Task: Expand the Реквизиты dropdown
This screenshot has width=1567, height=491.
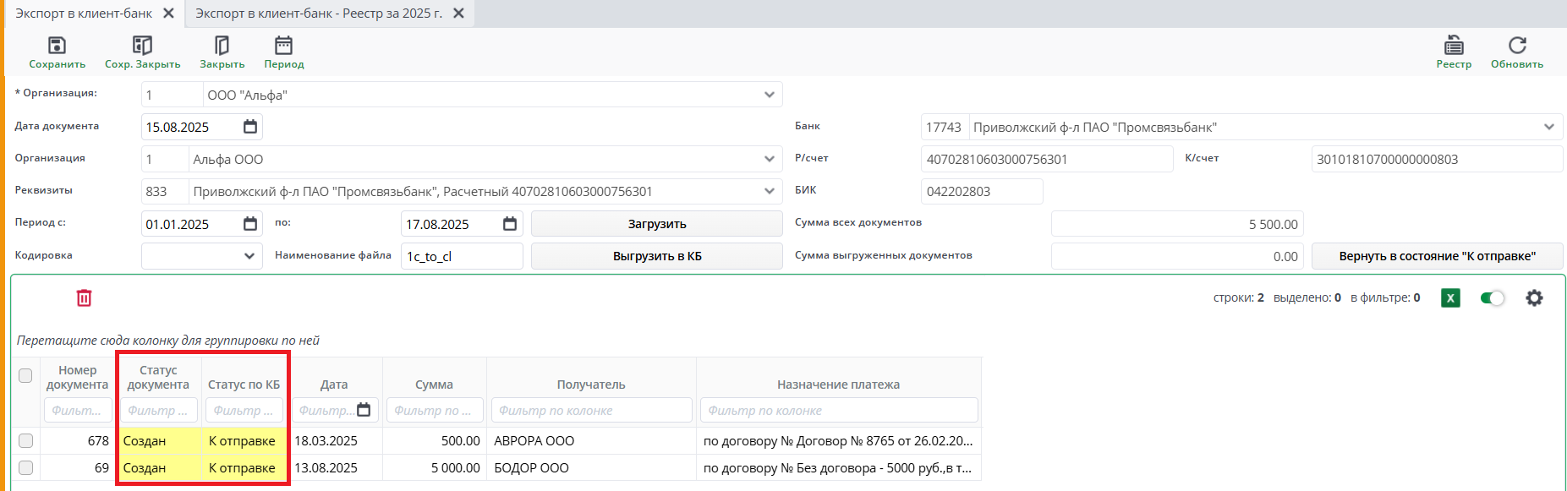Action: click(x=769, y=192)
